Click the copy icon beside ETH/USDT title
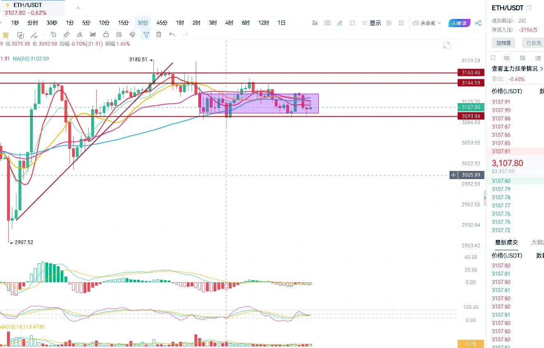544x348 pixels. tap(528, 8)
